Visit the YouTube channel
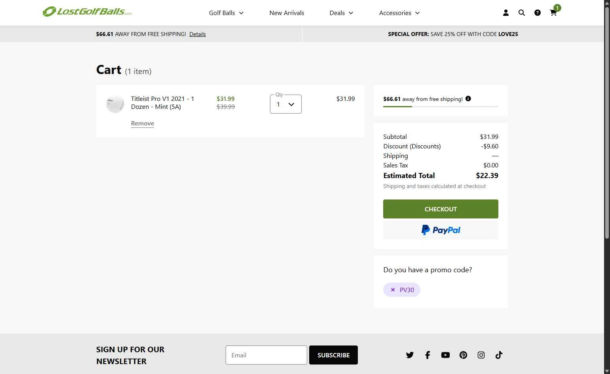The image size is (610, 374). pos(445,355)
